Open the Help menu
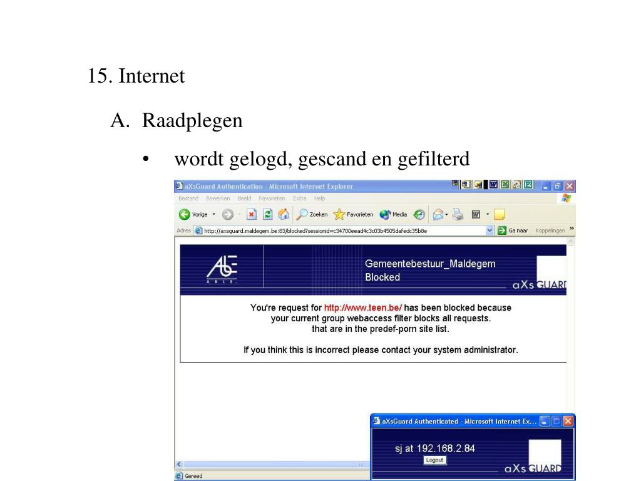This screenshot has width=641, height=481. pyautogui.click(x=320, y=199)
